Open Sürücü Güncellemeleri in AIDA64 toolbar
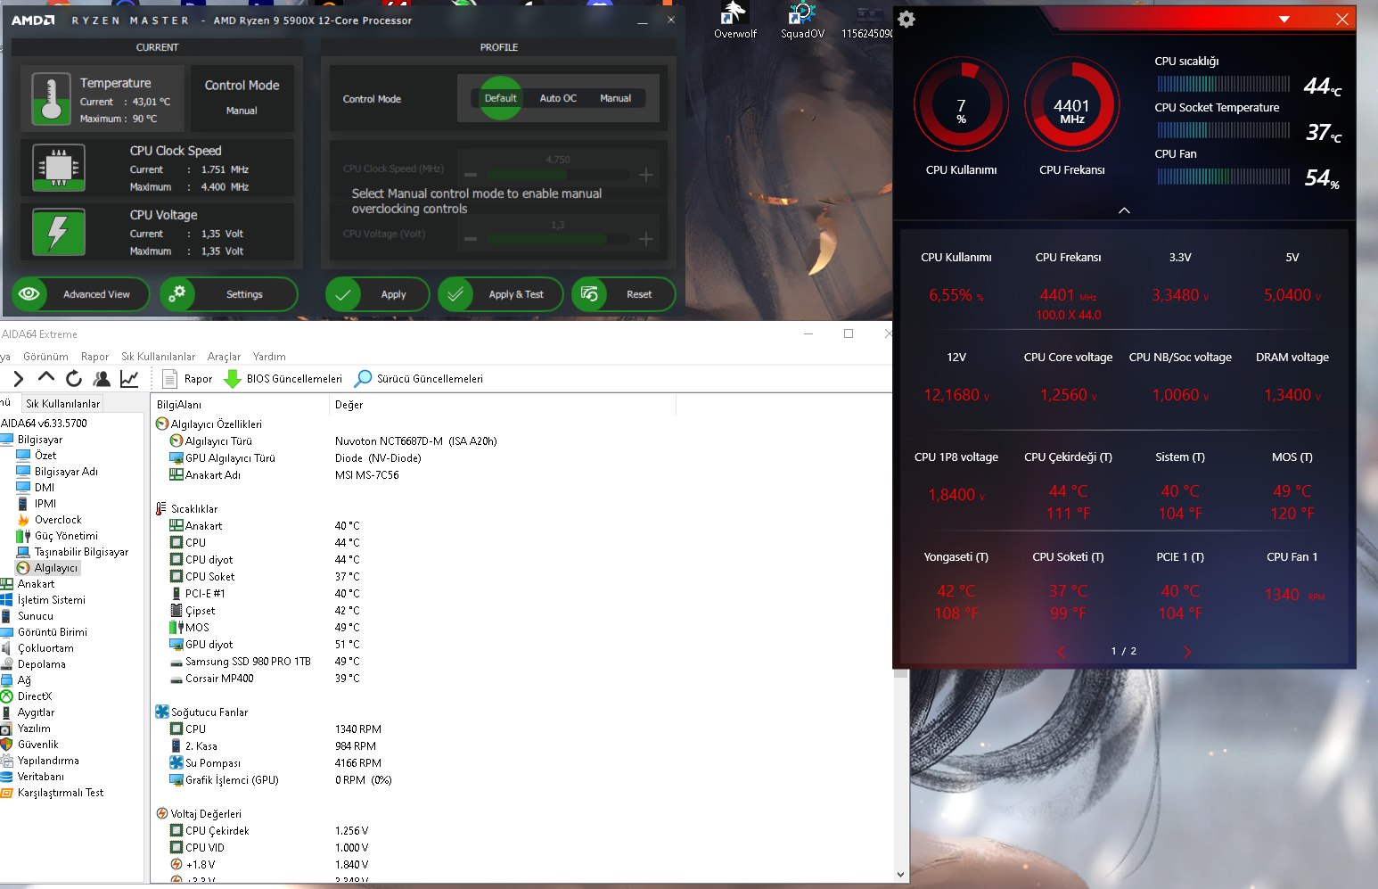 419,379
